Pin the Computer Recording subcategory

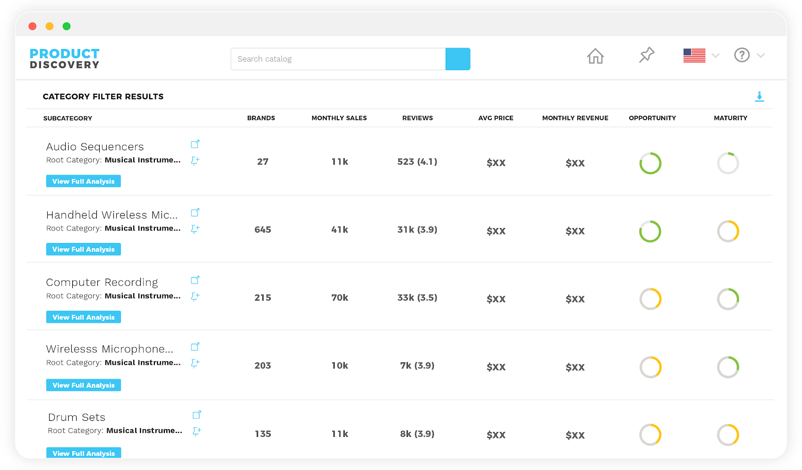point(195,297)
